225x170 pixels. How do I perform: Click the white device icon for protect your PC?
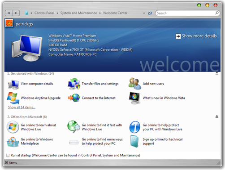(x=74, y=142)
